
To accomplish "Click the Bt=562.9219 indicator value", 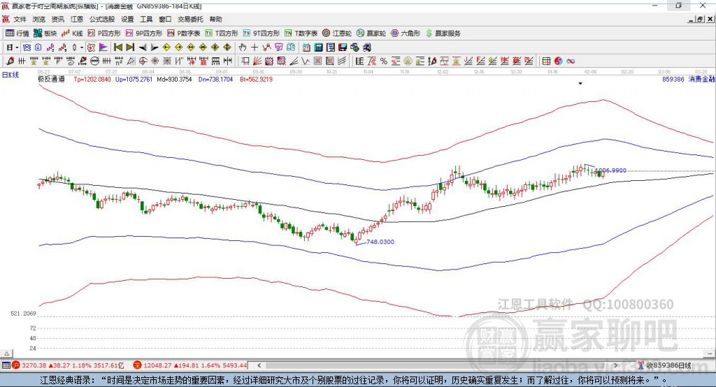I will click(x=256, y=79).
